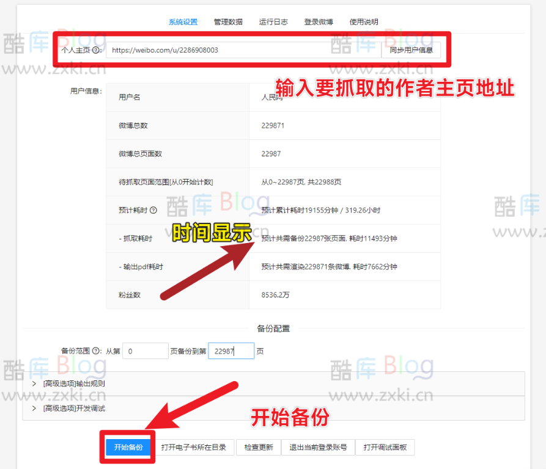Image resolution: width=546 pixels, height=469 pixels.
Task: Click the 个人主页 URL input field
Action: (x=245, y=51)
